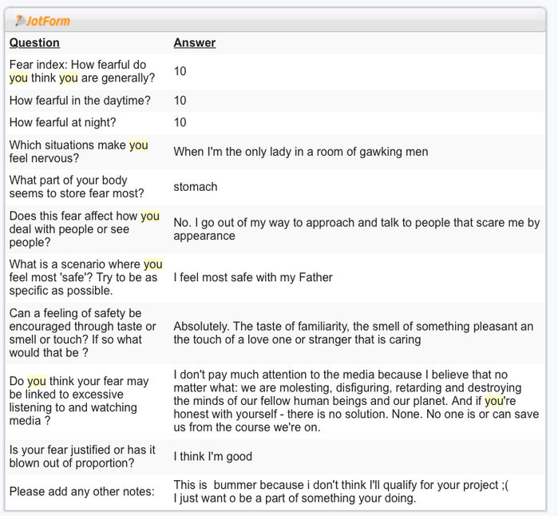Click the 'How fearful at night?' answer value
The width and height of the screenshot is (558, 516).
[x=180, y=122]
